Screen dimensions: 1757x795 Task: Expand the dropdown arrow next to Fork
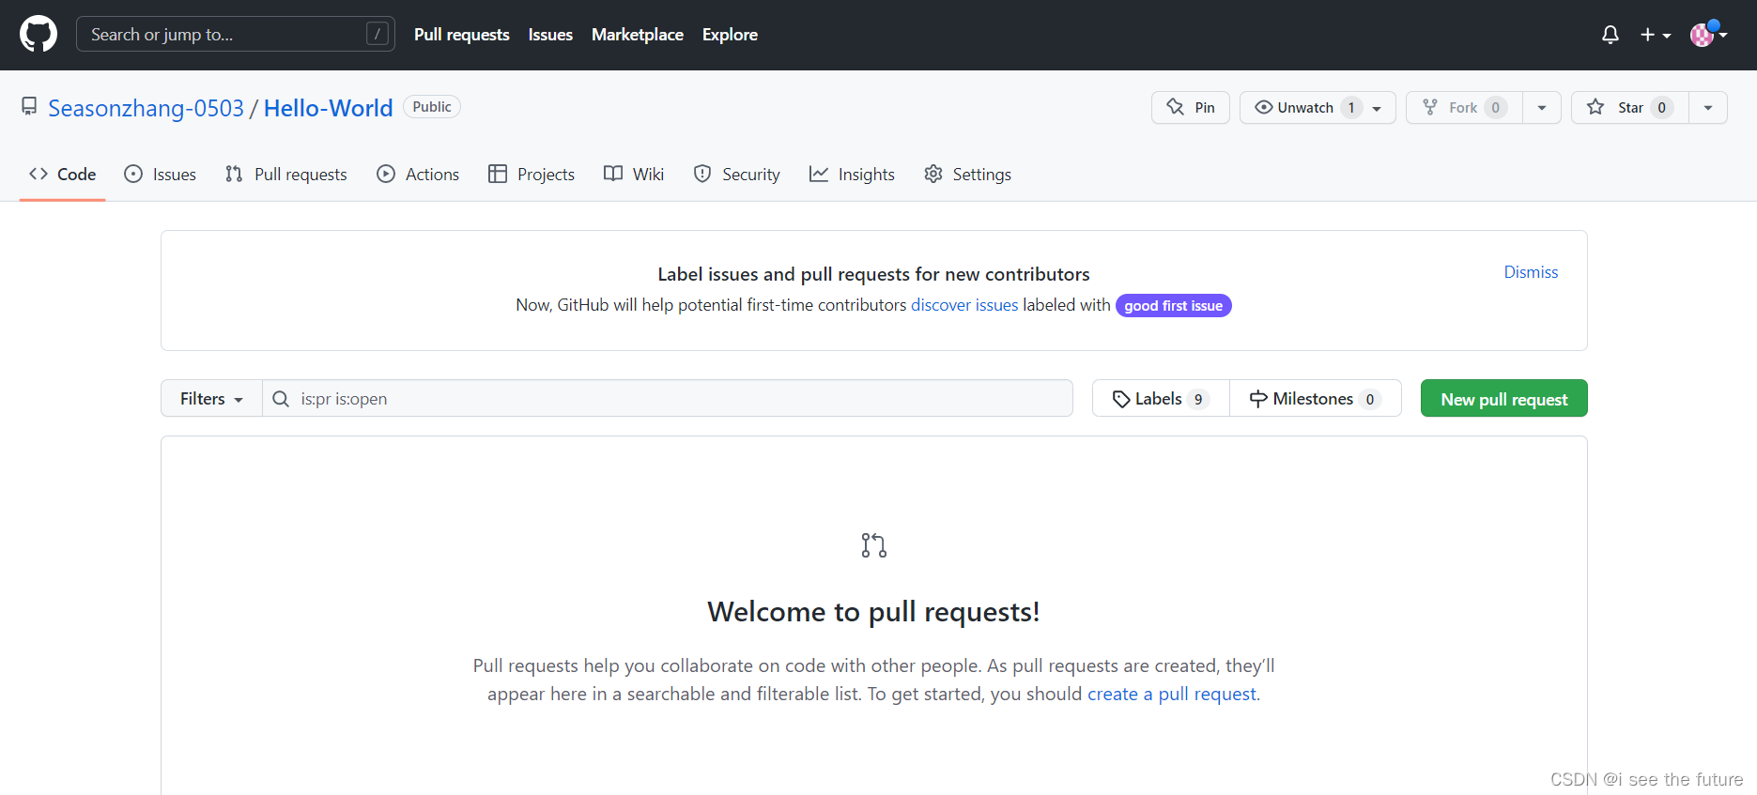pyautogui.click(x=1542, y=107)
